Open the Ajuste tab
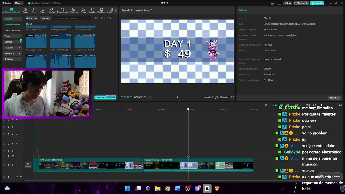 coord(92,10)
